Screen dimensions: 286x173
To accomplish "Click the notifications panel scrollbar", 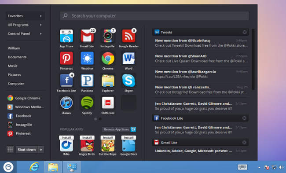I will pos(253,59).
